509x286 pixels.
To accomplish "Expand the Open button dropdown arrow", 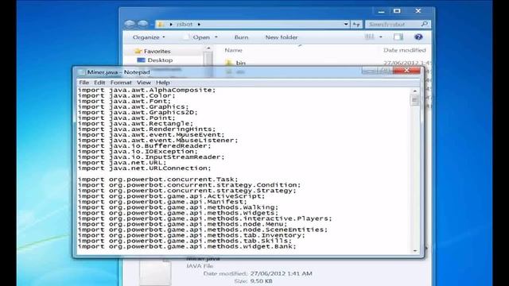I will tap(216, 37).
